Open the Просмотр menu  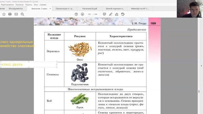(20, 5)
